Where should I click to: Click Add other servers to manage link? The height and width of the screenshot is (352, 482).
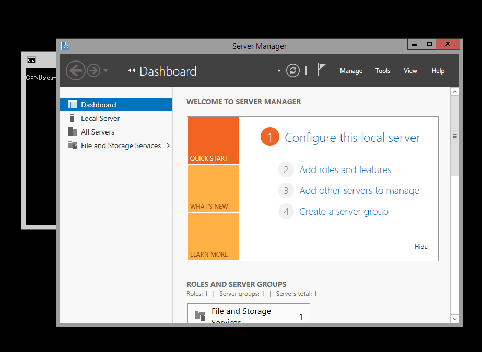tap(359, 190)
